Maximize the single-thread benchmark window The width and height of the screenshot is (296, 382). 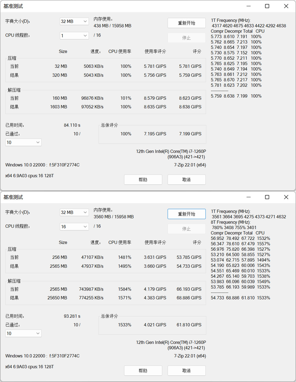point(267,6)
